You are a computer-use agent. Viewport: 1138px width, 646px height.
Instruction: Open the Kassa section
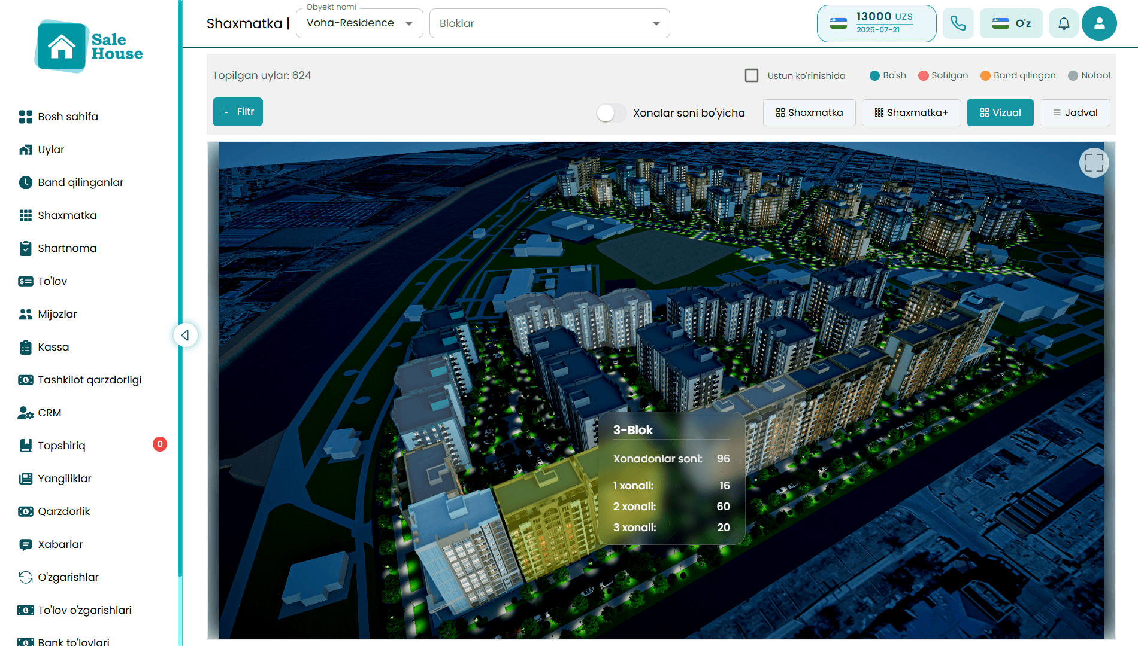pyautogui.click(x=52, y=347)
